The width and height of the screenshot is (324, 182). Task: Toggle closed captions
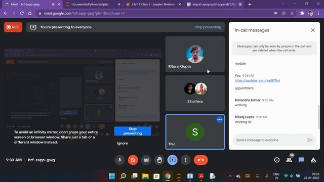[x=146, y=160]
